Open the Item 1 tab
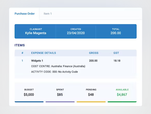The height and width of the screenshot is (114, 151). [48, 14]
